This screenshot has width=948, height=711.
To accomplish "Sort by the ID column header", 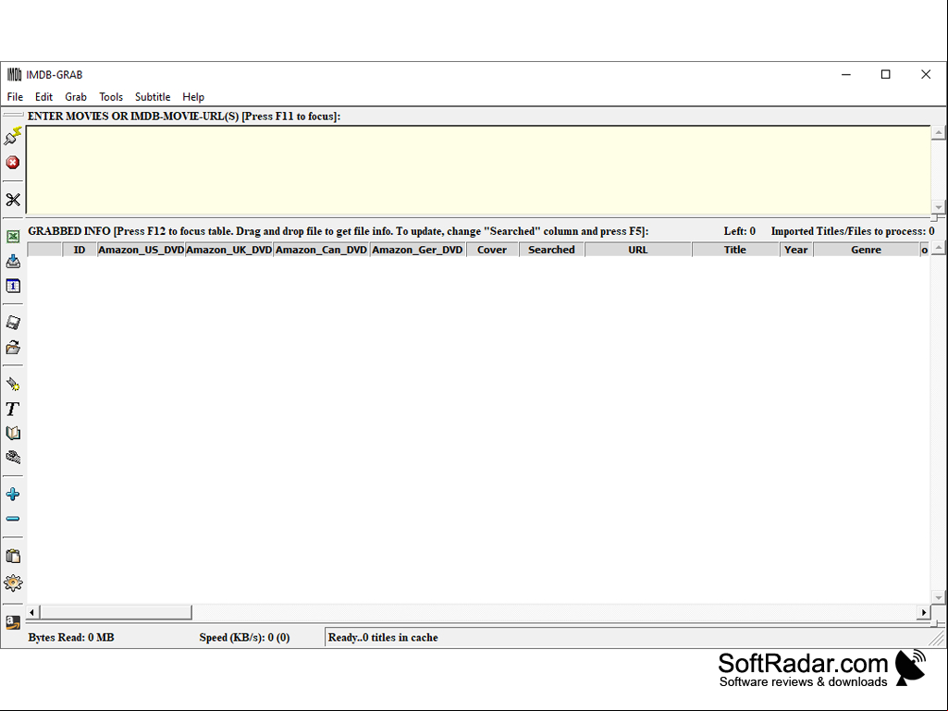I will [80, 250].
